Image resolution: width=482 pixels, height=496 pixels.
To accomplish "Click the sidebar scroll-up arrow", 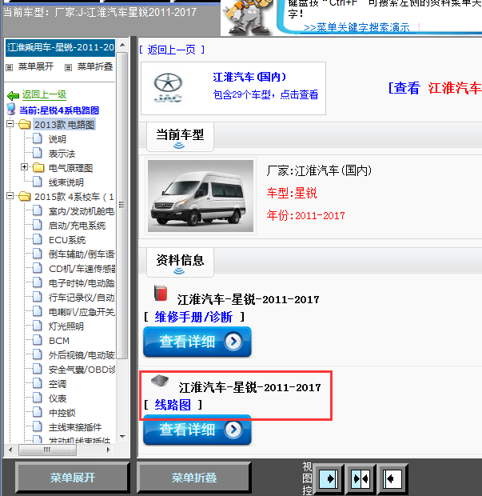I will click(x=122, y=46).
